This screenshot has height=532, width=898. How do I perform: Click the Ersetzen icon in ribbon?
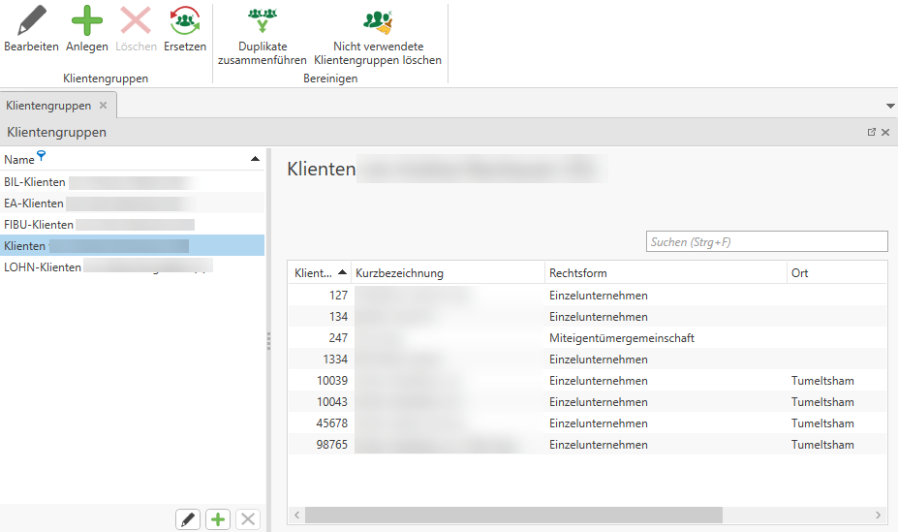(184, 21)
